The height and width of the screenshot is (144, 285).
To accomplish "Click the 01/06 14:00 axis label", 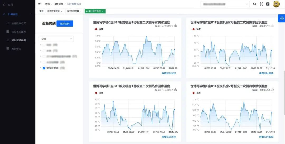I will (x=113, y=68).
